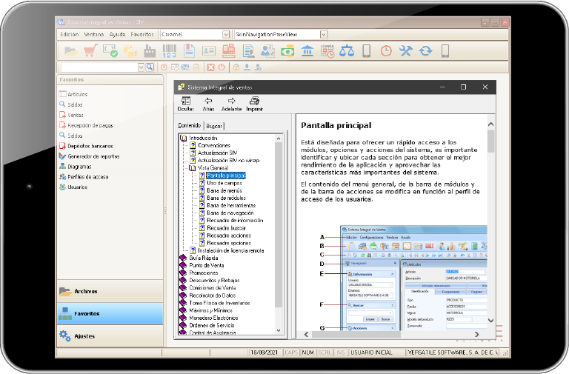Open the ID card icon
The image size is (569, 374).
point(209,51)
